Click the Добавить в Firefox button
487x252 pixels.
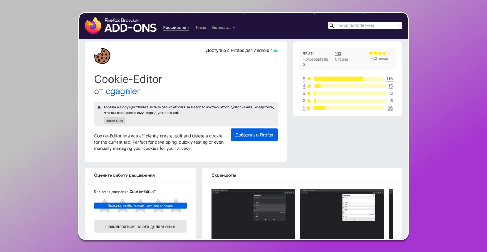pos(254,135)
